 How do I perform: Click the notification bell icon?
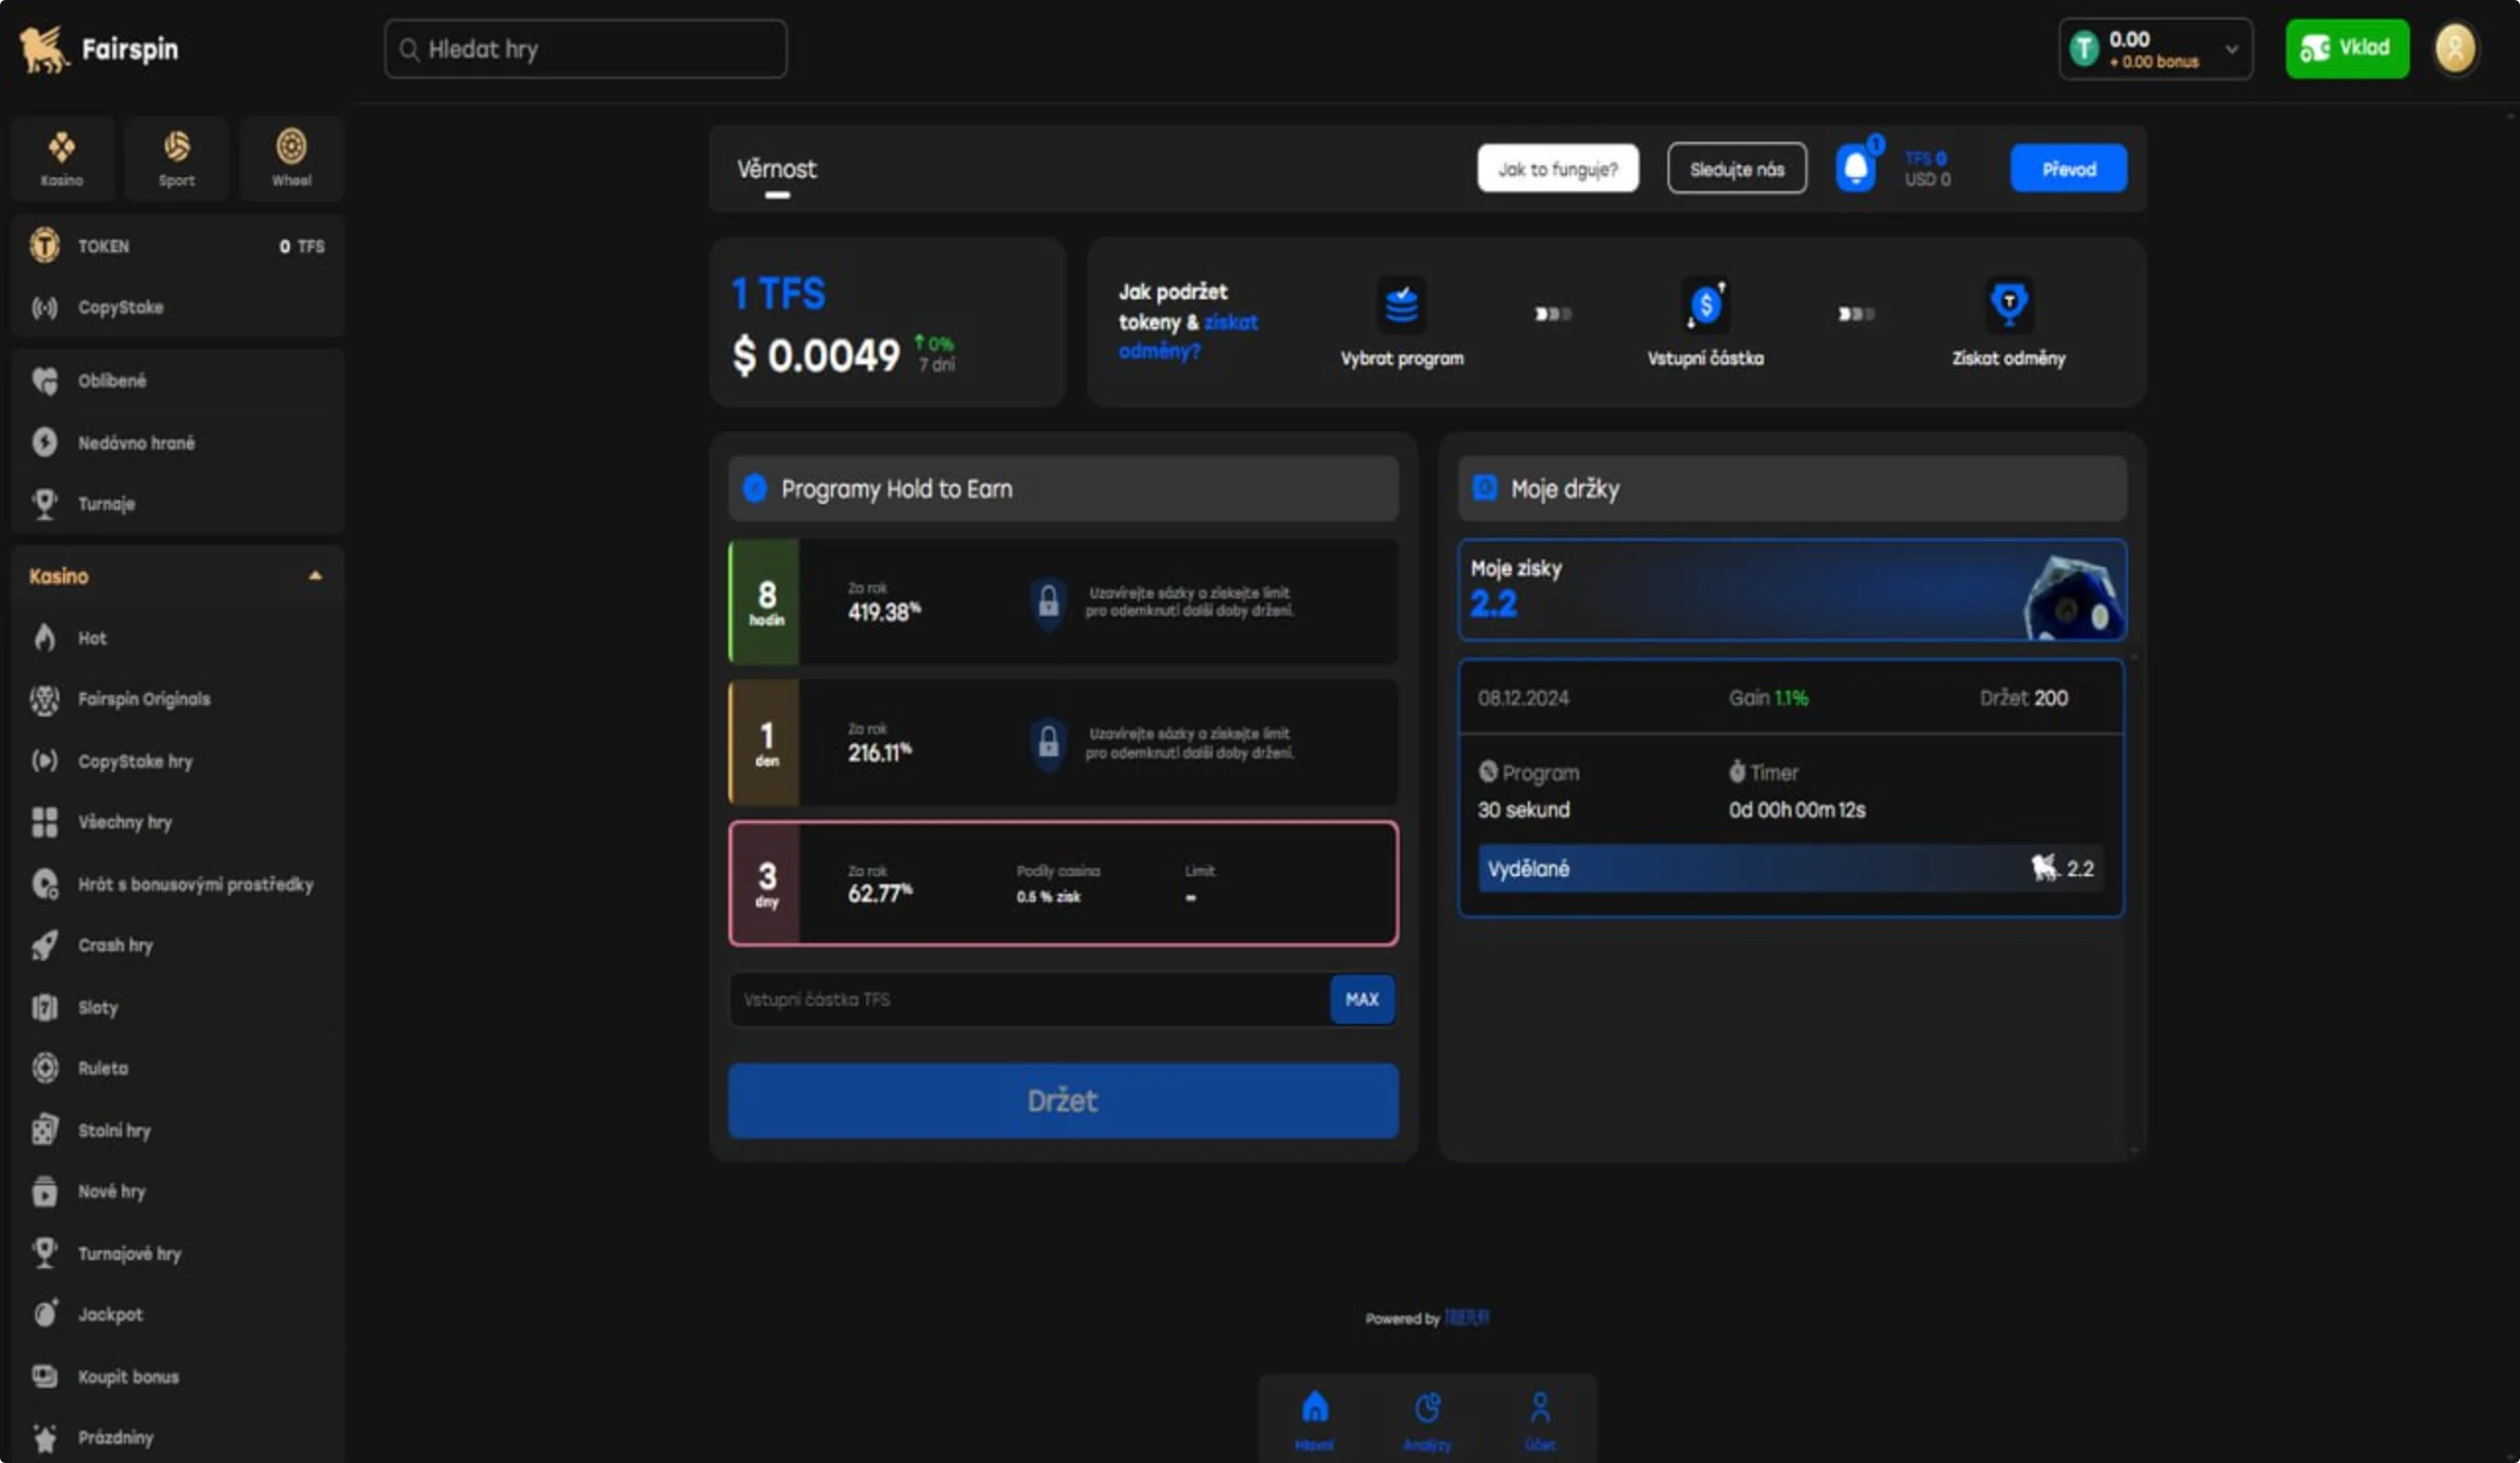pyautogui.click(x=1857, y=167)
